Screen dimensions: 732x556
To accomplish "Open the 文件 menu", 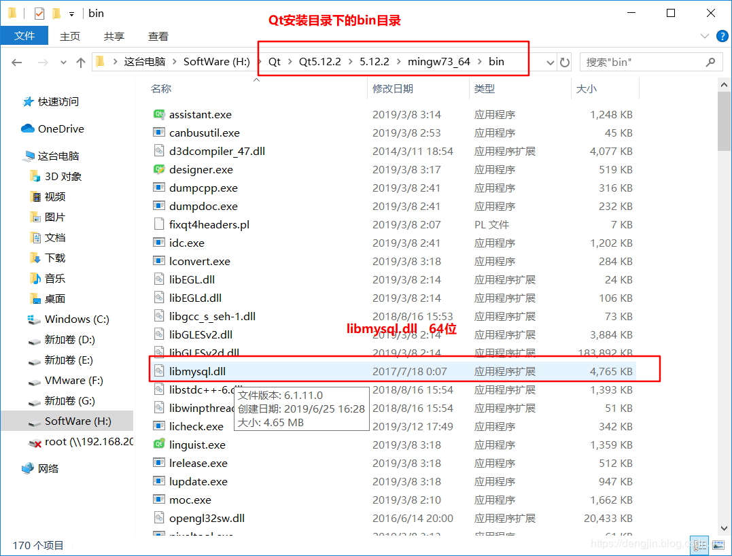I will [x=24, y=36].
